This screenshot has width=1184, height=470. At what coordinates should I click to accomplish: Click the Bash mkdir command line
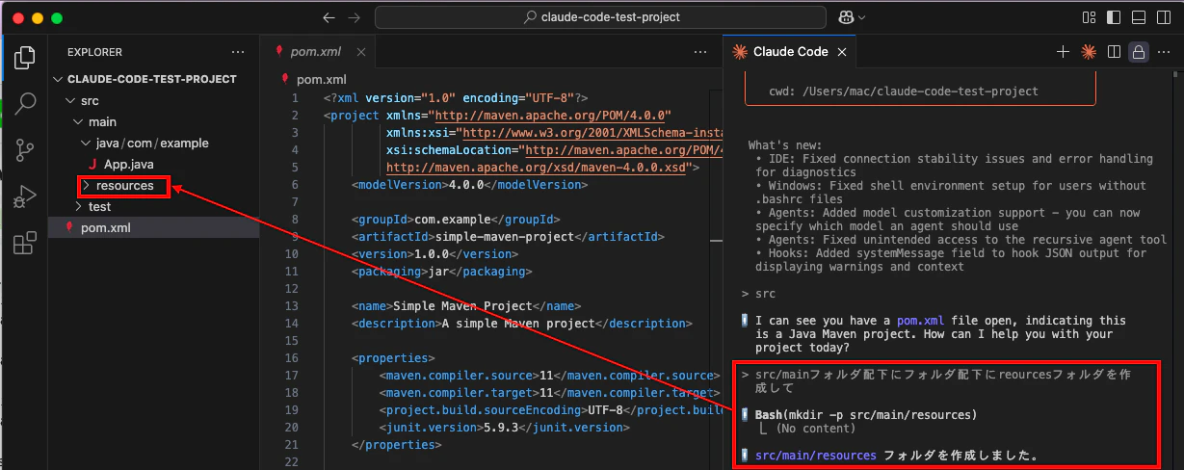(865, 414)
